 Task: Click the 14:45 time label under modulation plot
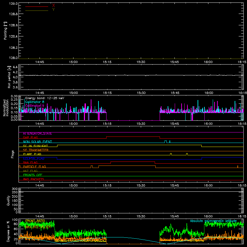(x=40, y=124)
